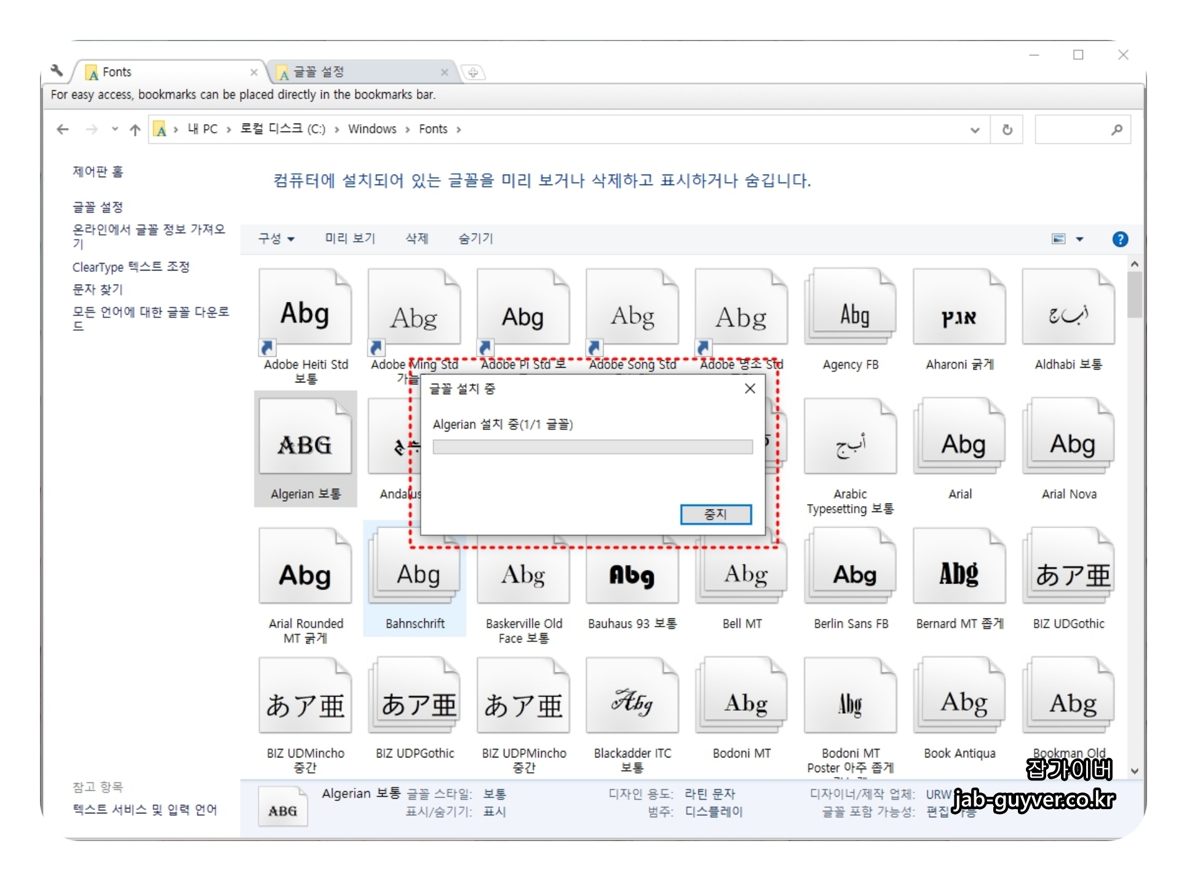Click the 중지 stop button

click(x=715, y=514)
